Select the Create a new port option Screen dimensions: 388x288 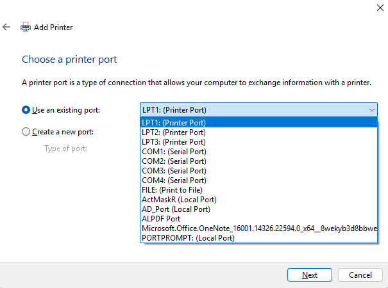pyautogui.click(x=26, y=132)
